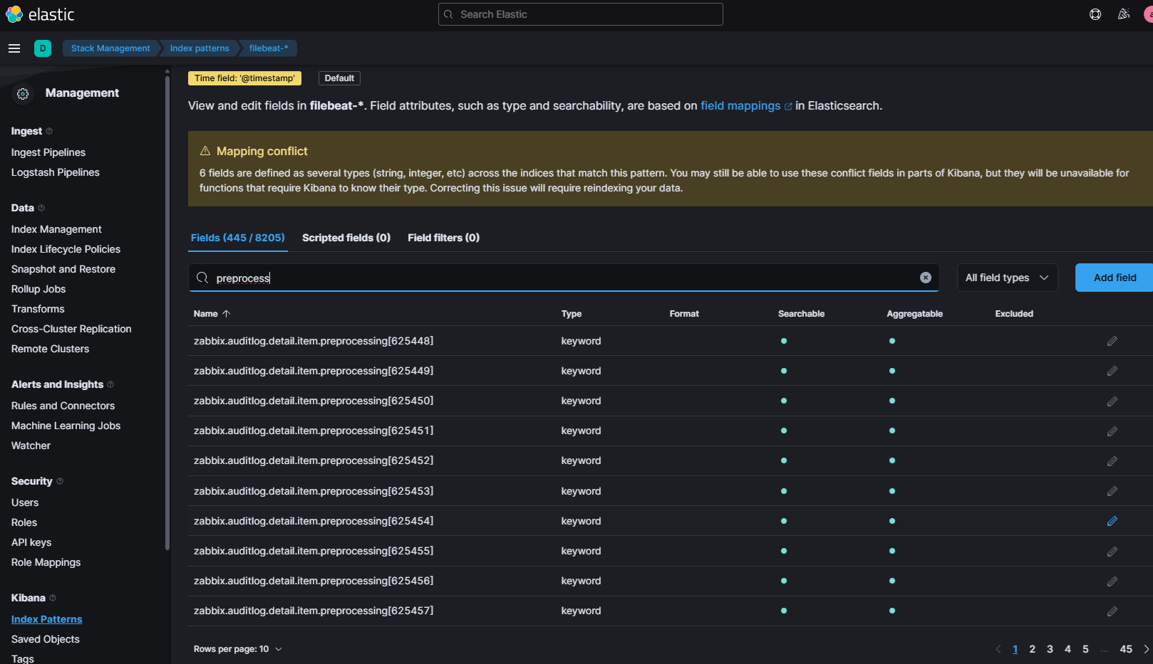The image size is (1153, 664).
Task: Open Rollup Jobs in sidebar
Action: (x=38, y=289)
